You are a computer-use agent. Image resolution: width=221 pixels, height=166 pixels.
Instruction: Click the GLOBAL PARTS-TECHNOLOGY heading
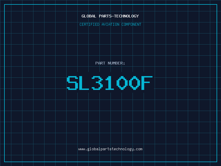[x=110, y=16]
